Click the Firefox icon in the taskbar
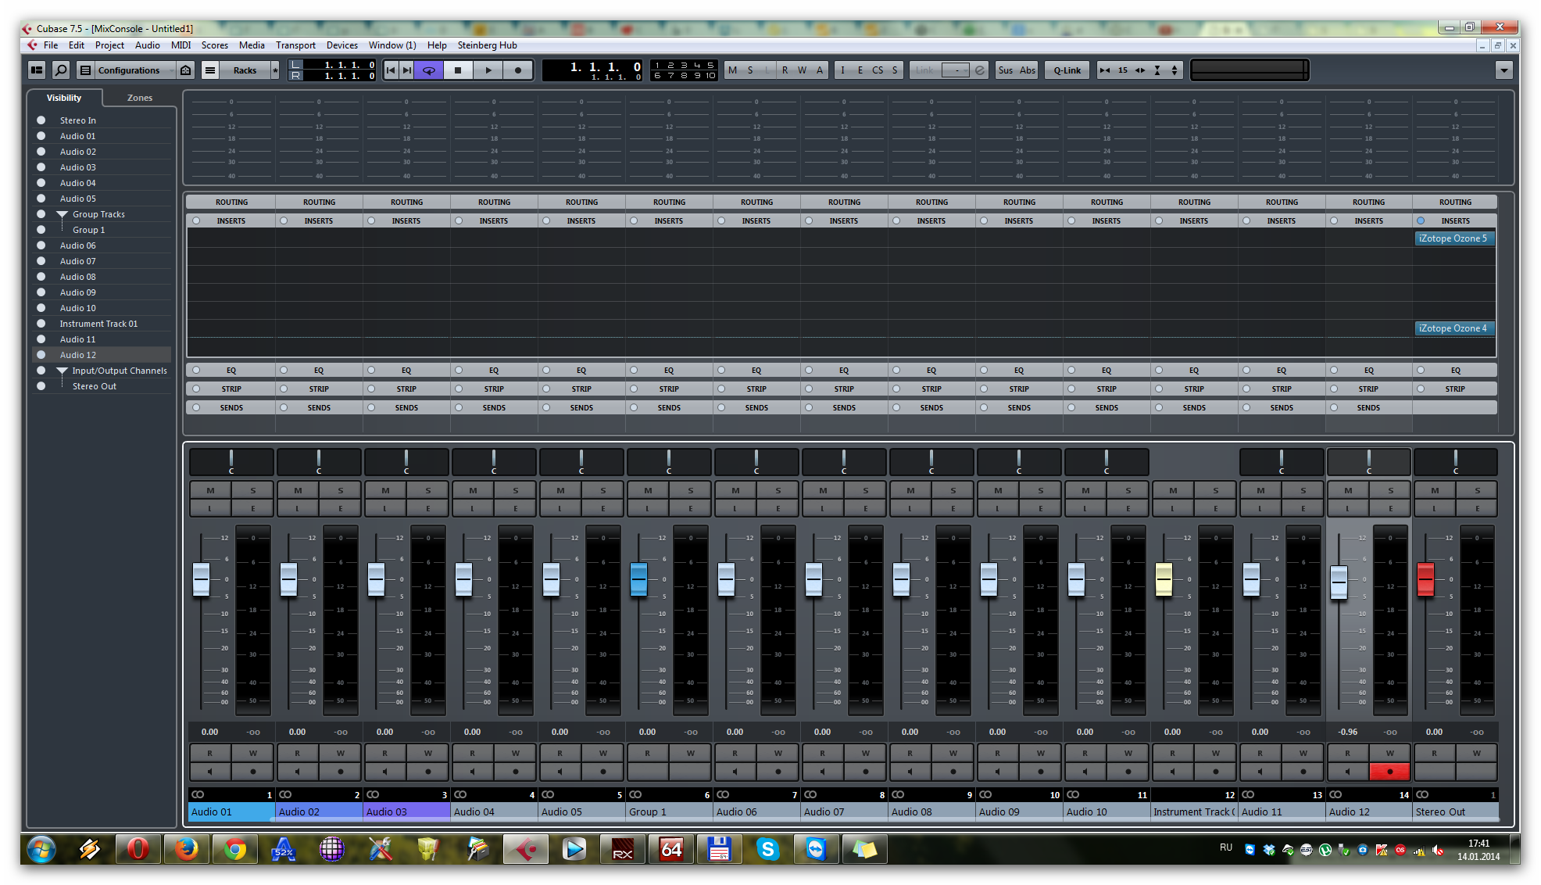This screenshot has height=885, width=1541. click(186, 849)
